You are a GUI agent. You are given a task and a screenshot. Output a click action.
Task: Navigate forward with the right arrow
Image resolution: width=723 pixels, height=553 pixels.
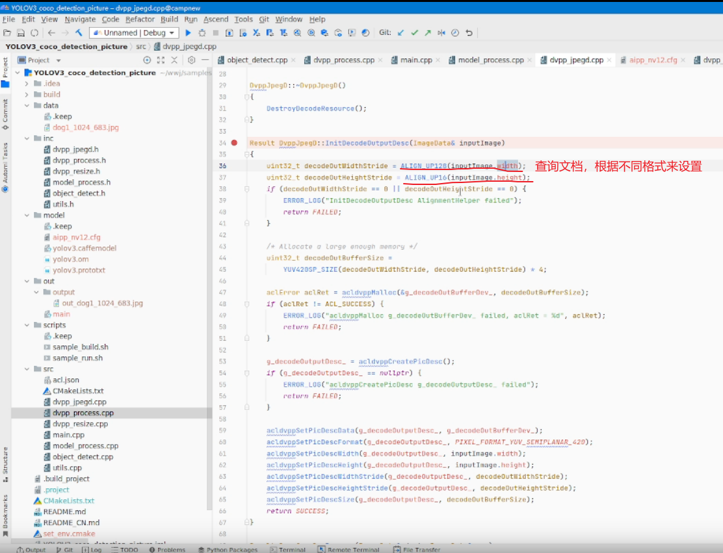65,32
